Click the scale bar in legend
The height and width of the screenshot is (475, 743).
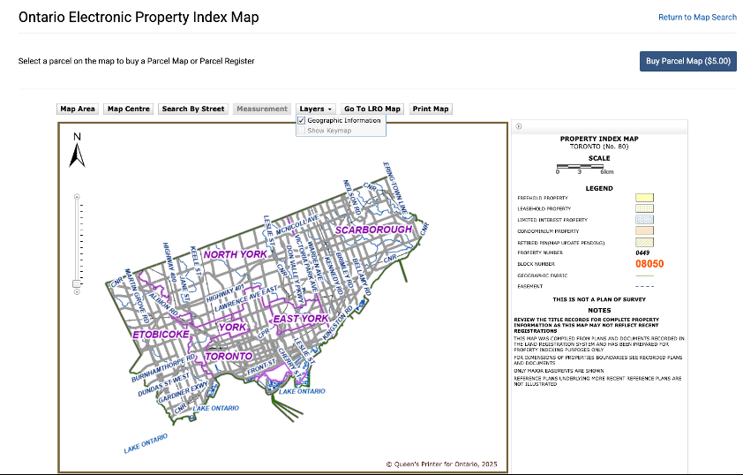pyautogui.click(x=580, y=166)
